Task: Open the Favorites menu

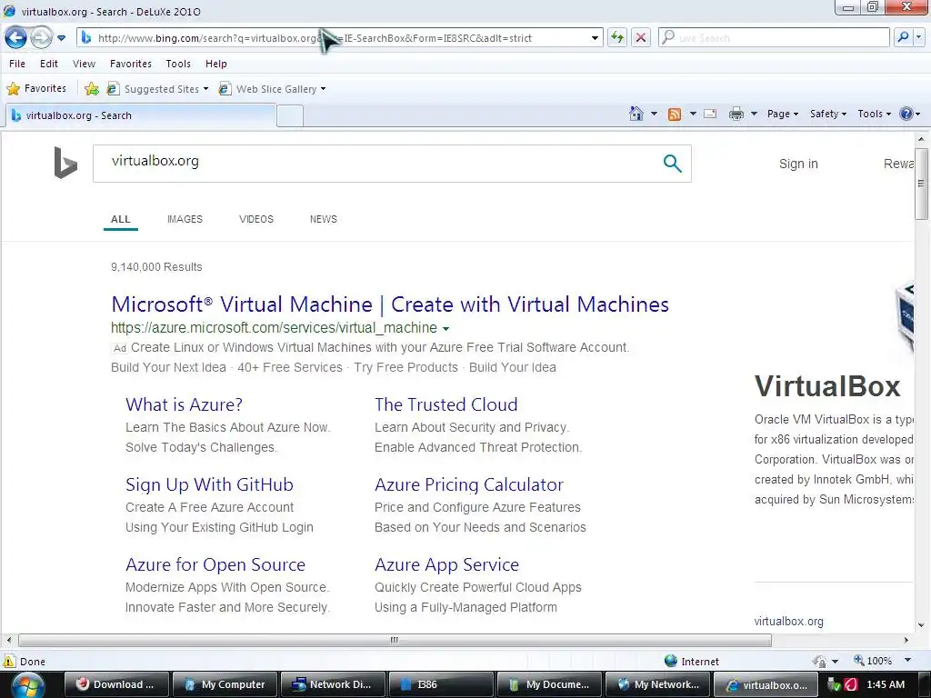Action: click(131, 64)
